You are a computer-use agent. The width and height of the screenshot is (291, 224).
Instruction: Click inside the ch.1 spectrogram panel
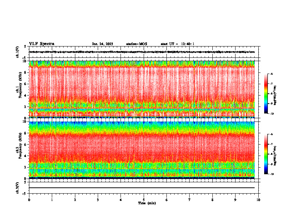(142, 89)
